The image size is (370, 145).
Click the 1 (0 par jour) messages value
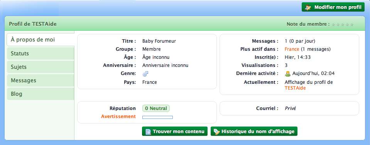[x=300, y=41]
